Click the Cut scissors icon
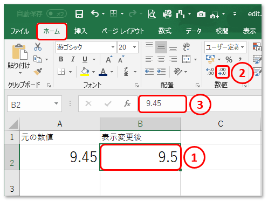The image size is (268, 202). (38, 47)
